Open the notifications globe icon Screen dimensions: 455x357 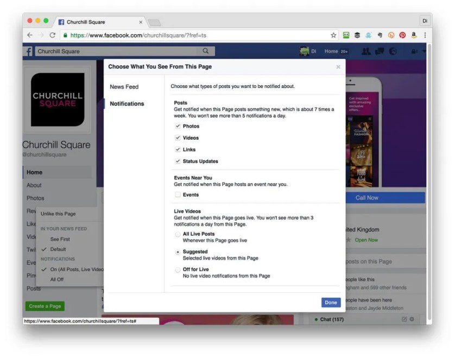click(393, 52)
